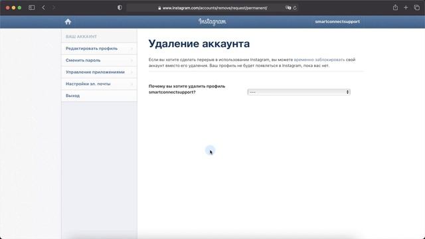Image resolution: width=425 pixels, height=239 pixels.
Task: Click Safari forward arrow
Action: pyautogui.click(x=54, y=7)
